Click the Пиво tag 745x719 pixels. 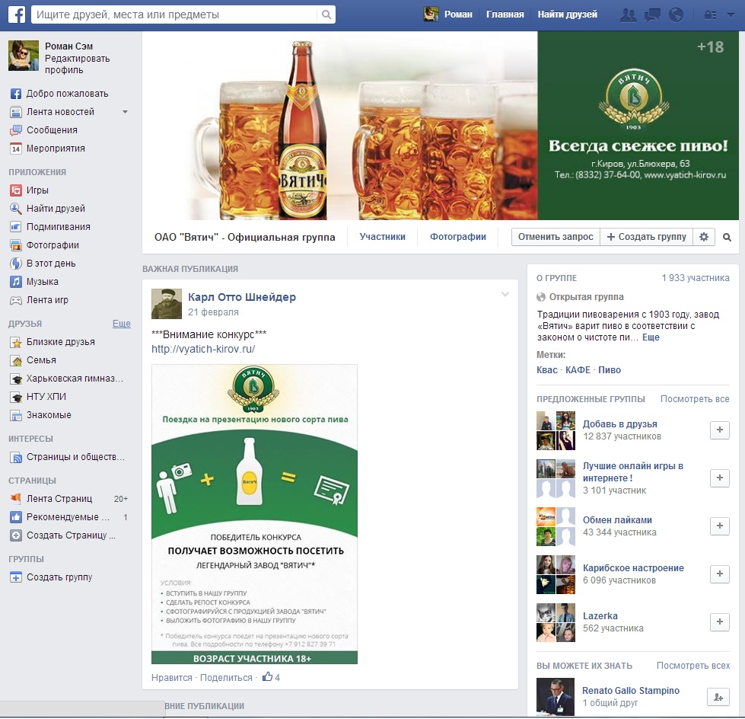point(610,370)
